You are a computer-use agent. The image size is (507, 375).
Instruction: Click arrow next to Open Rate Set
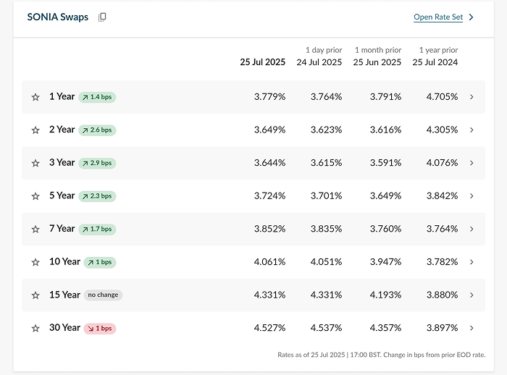471,17
